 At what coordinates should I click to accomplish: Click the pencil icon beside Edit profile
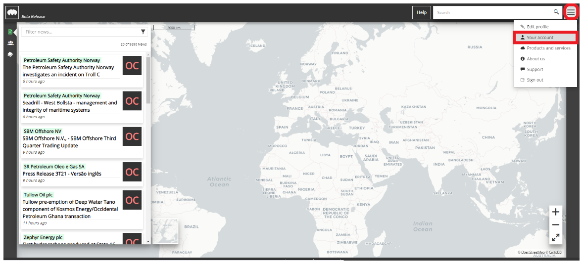point(523,27)
